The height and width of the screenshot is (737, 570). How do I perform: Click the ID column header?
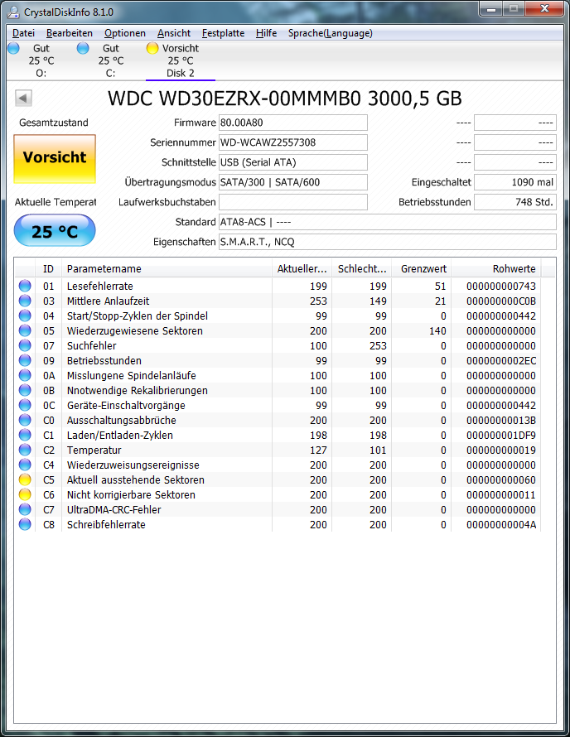coord(48,268)
